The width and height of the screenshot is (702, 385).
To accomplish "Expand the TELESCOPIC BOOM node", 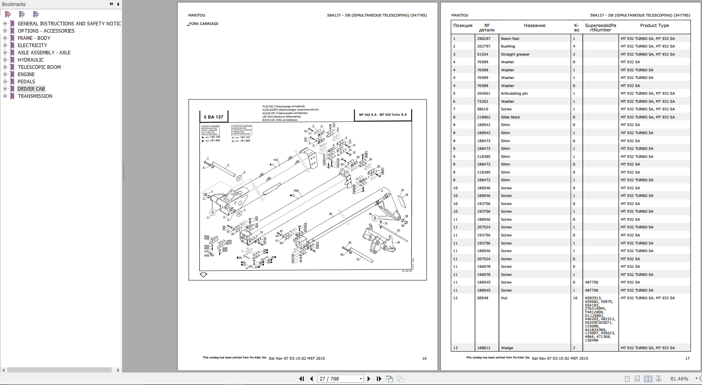I will click(5, 67).
